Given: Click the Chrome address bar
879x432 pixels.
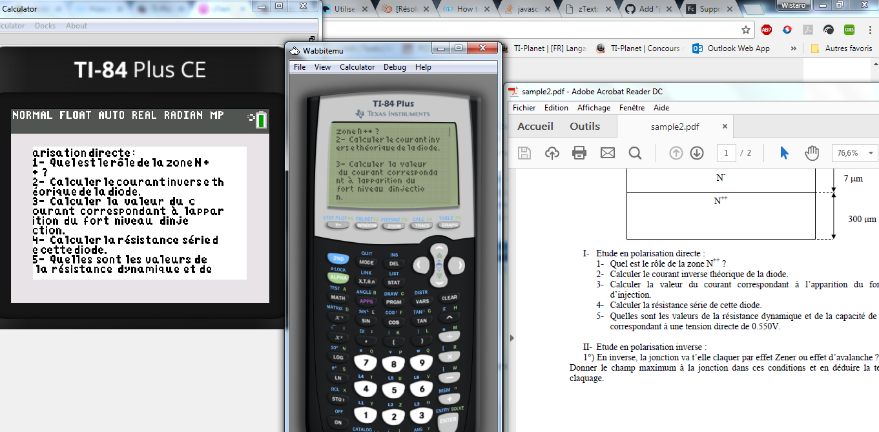Looking at the screenshot, I should (x=536, y=30).
